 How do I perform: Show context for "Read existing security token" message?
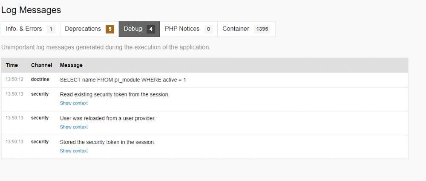coord(74,103)
